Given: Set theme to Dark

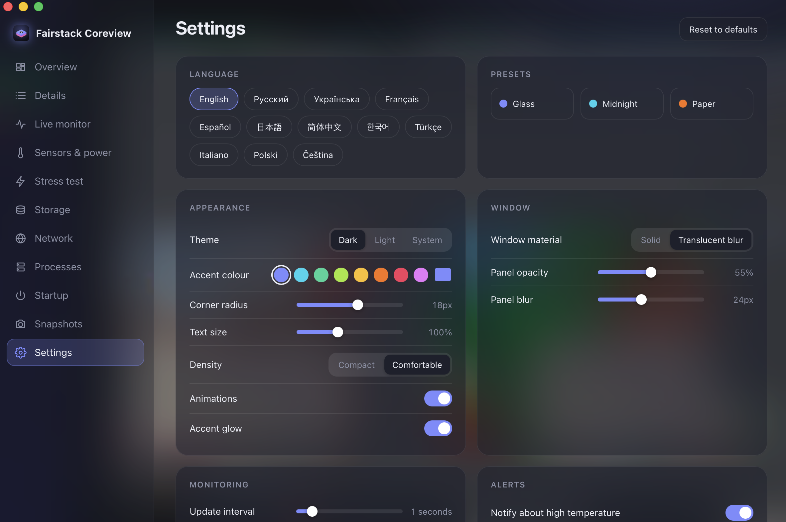Looking at the screenshot, I should pyautogui.click(x=348, y=240).
